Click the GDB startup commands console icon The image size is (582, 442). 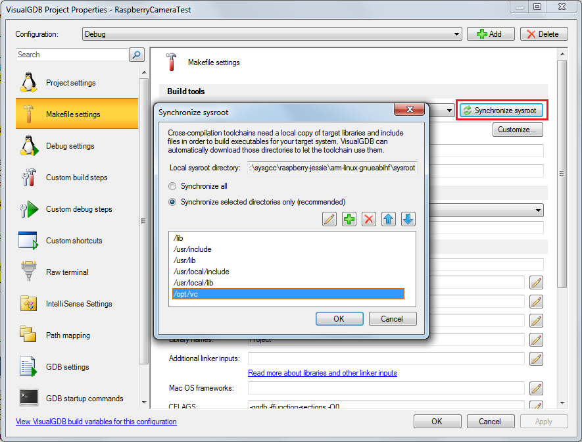point(29,397)
